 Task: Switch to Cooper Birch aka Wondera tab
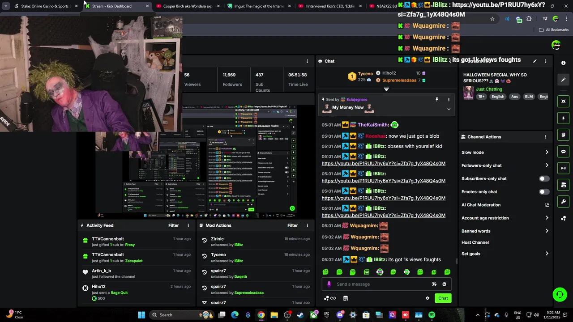(x=188, y=6)
